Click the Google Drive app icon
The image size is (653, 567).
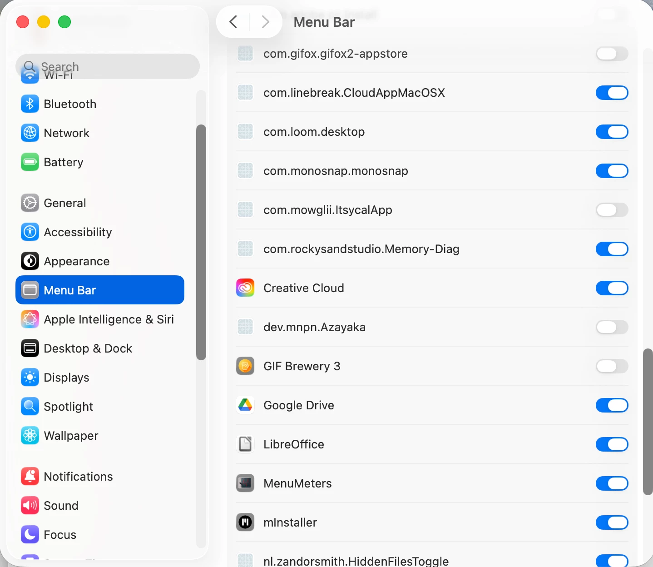[245, 405]
